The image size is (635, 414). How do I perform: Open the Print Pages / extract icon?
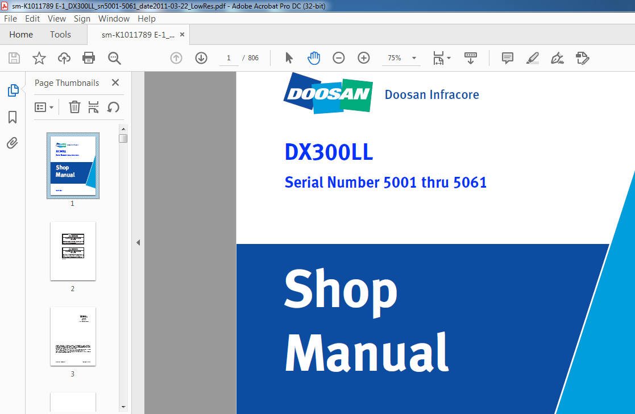pyautogui.click(x=94, y=107)
